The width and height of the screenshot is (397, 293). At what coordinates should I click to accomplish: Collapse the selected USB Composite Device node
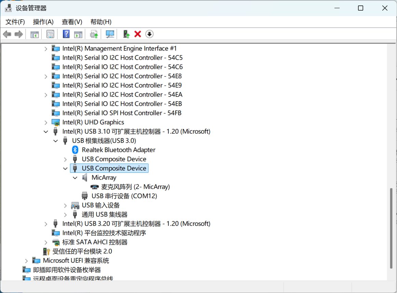(65, 168)
